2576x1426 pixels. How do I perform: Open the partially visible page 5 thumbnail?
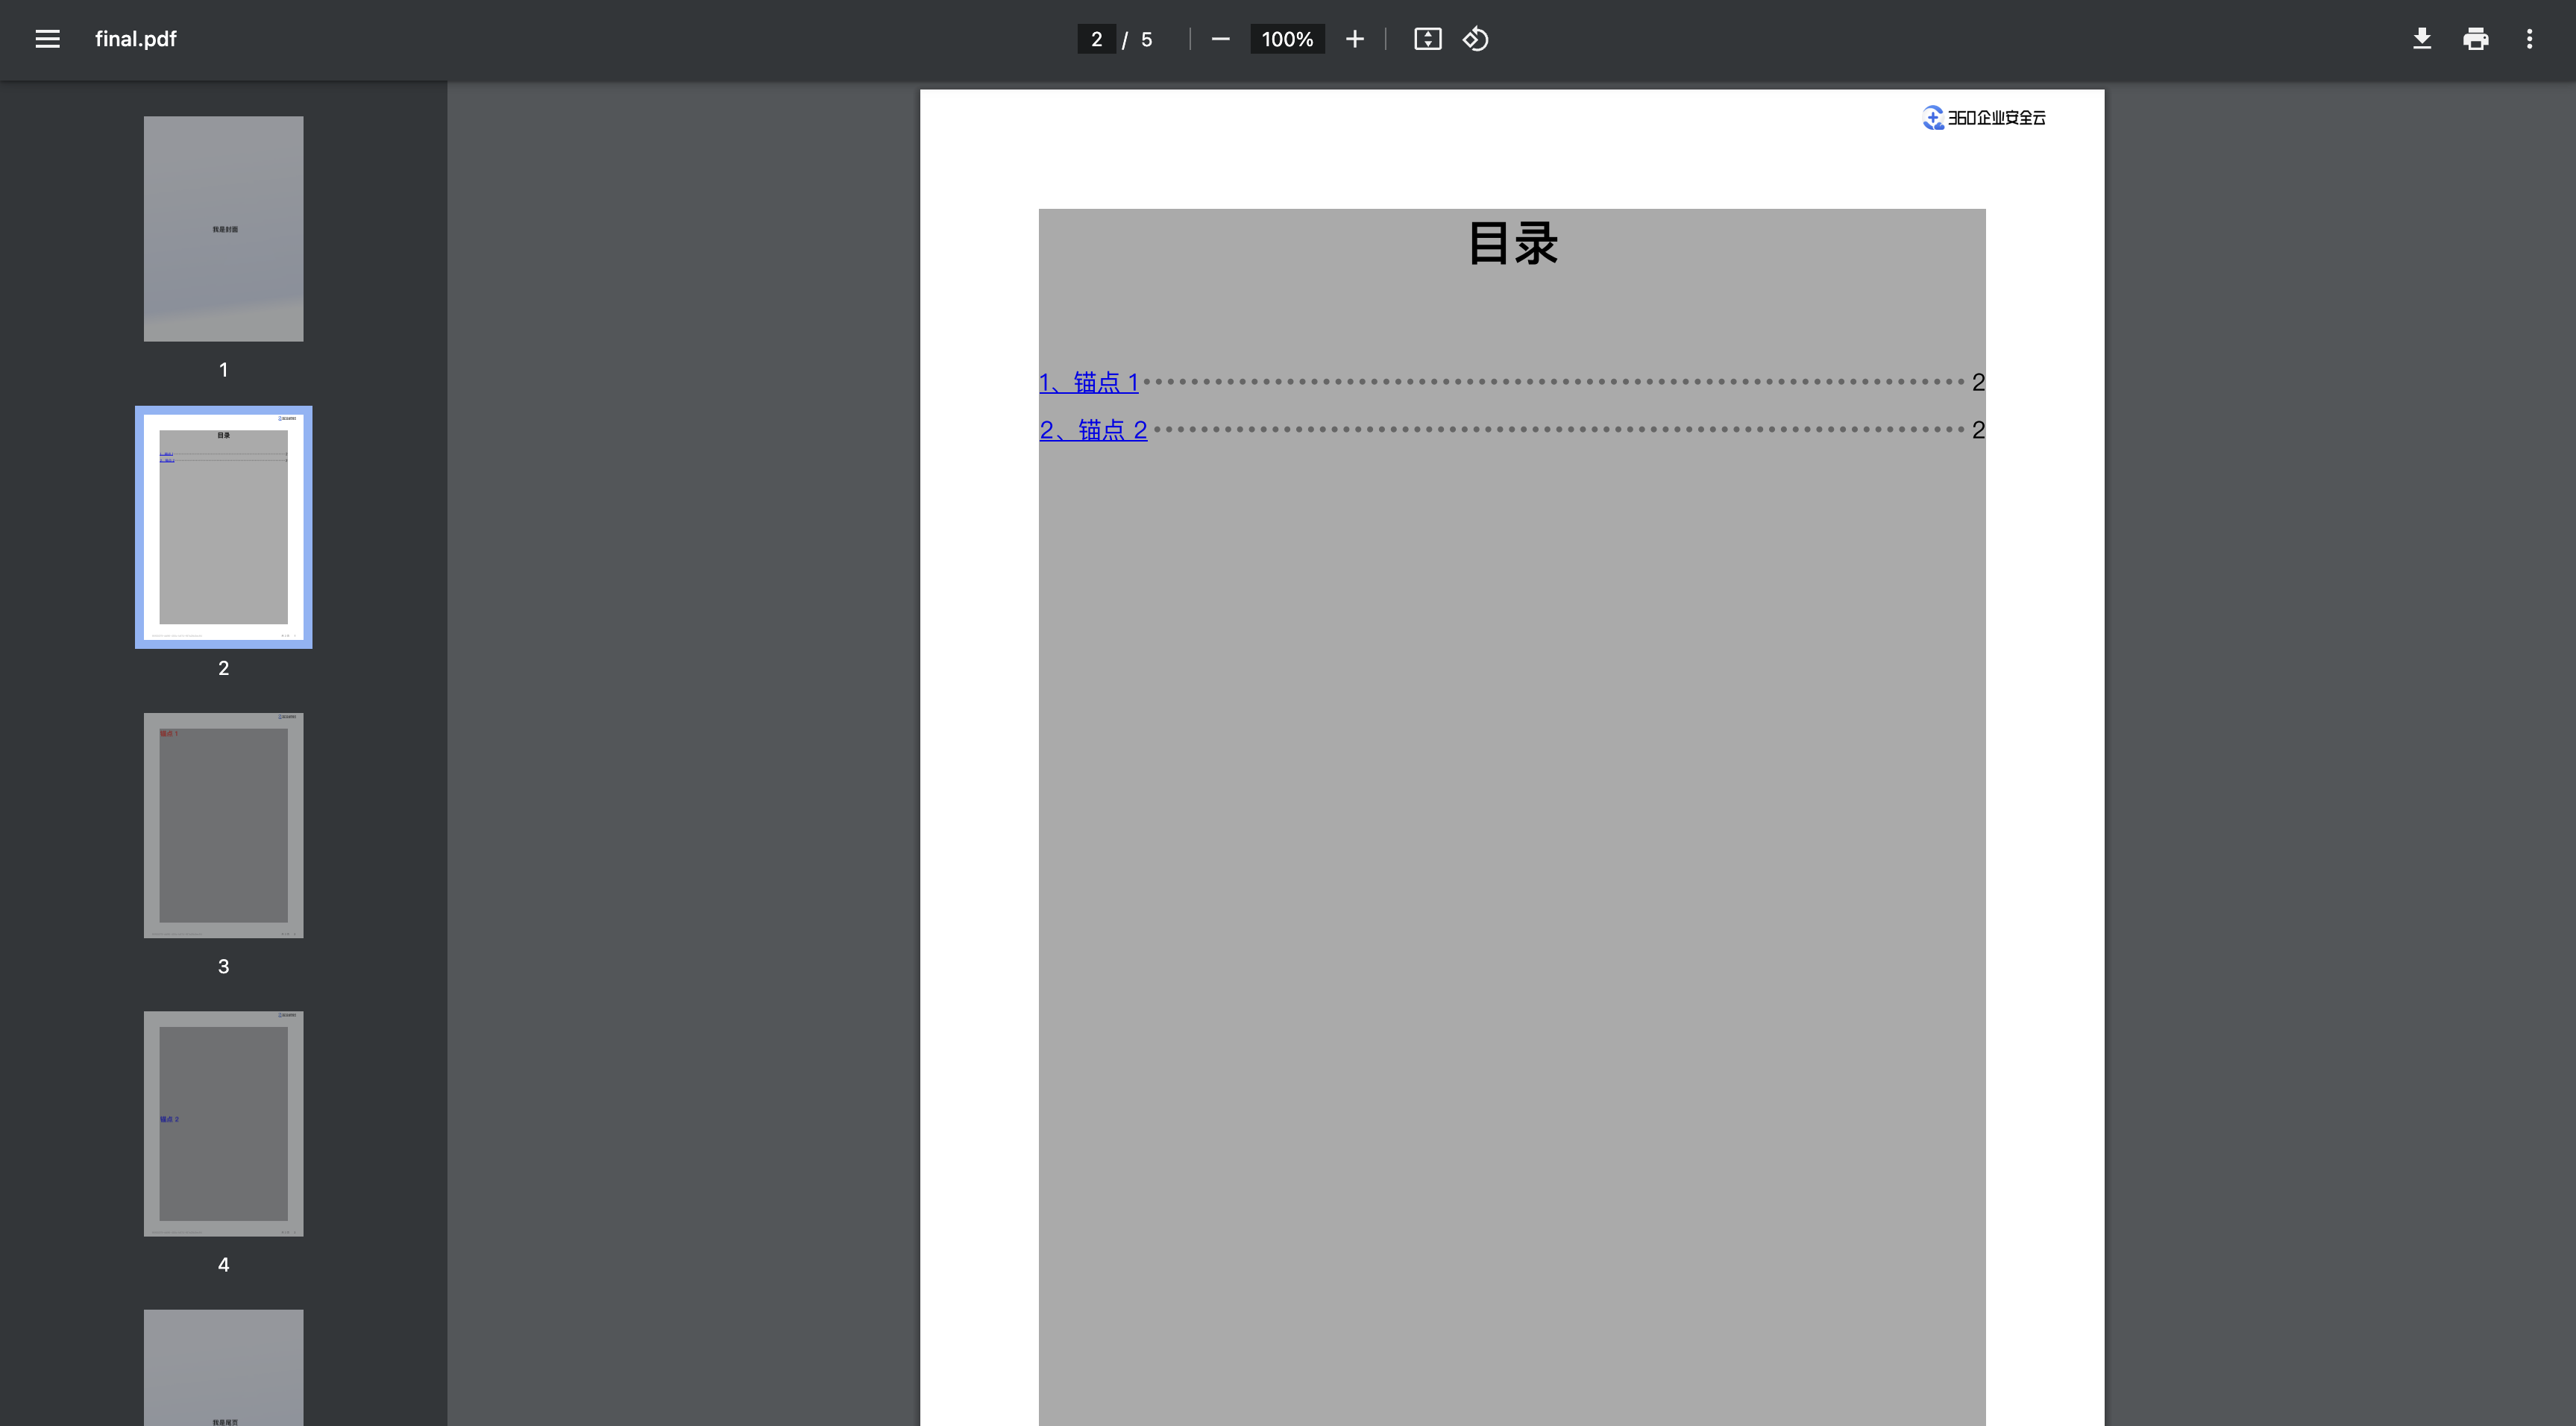pos(223,1367)
